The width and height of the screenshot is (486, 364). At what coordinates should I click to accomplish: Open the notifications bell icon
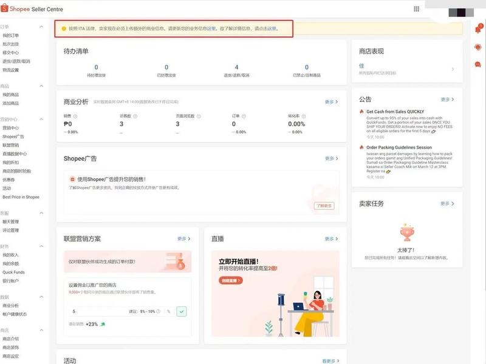[478, 29]
